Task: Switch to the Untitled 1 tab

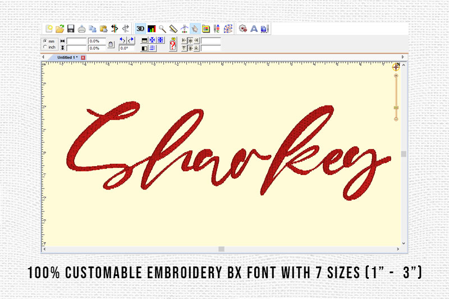Action: click(x=67, y=58)
